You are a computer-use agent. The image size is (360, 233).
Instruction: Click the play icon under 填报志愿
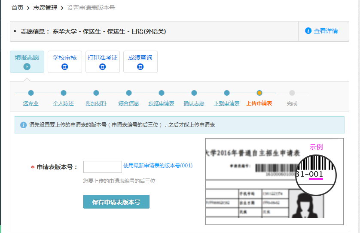27,67
